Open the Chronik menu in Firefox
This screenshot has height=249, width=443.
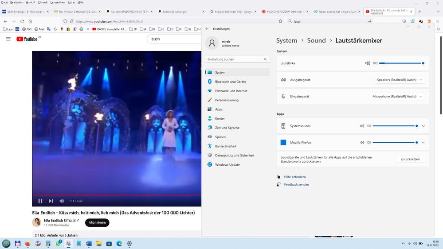click(x=43, y=2)
